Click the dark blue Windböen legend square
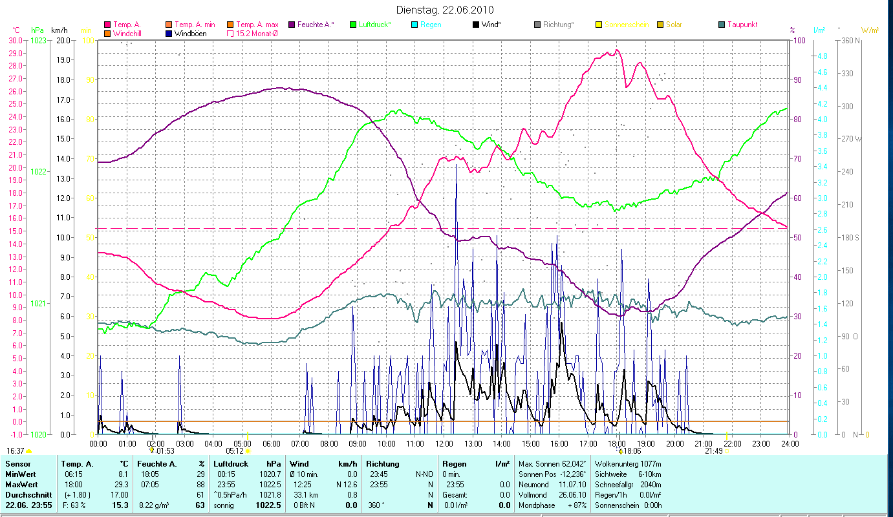Viewport: 893px width, 517px height. [169, 33]
